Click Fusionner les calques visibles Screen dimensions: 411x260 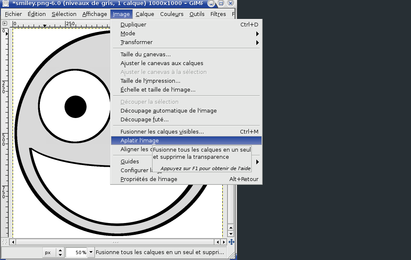[x=162, y=132]
